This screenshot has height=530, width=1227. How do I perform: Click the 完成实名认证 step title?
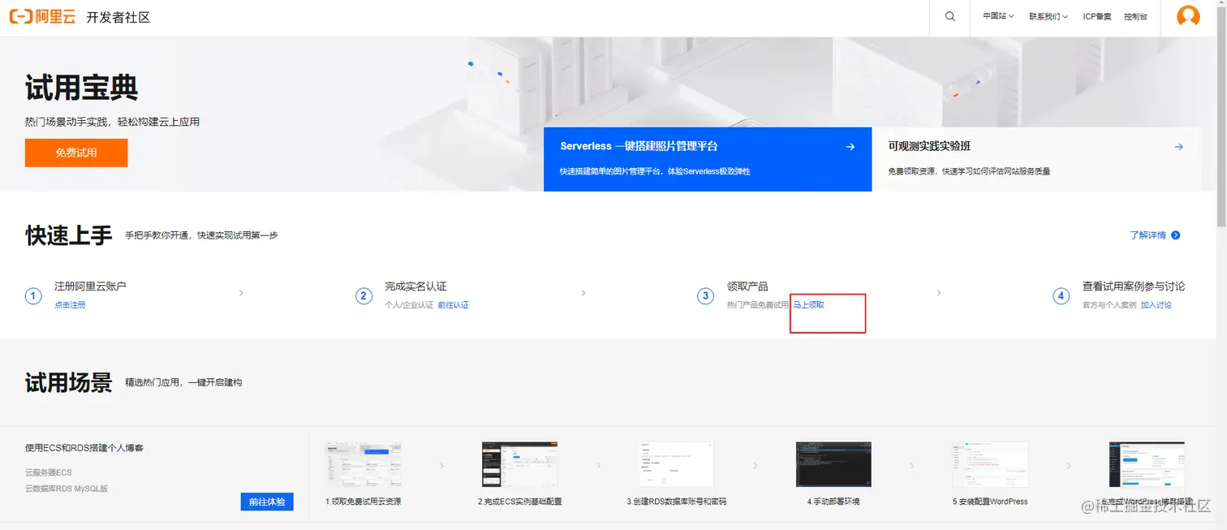[x=415, y=287]
